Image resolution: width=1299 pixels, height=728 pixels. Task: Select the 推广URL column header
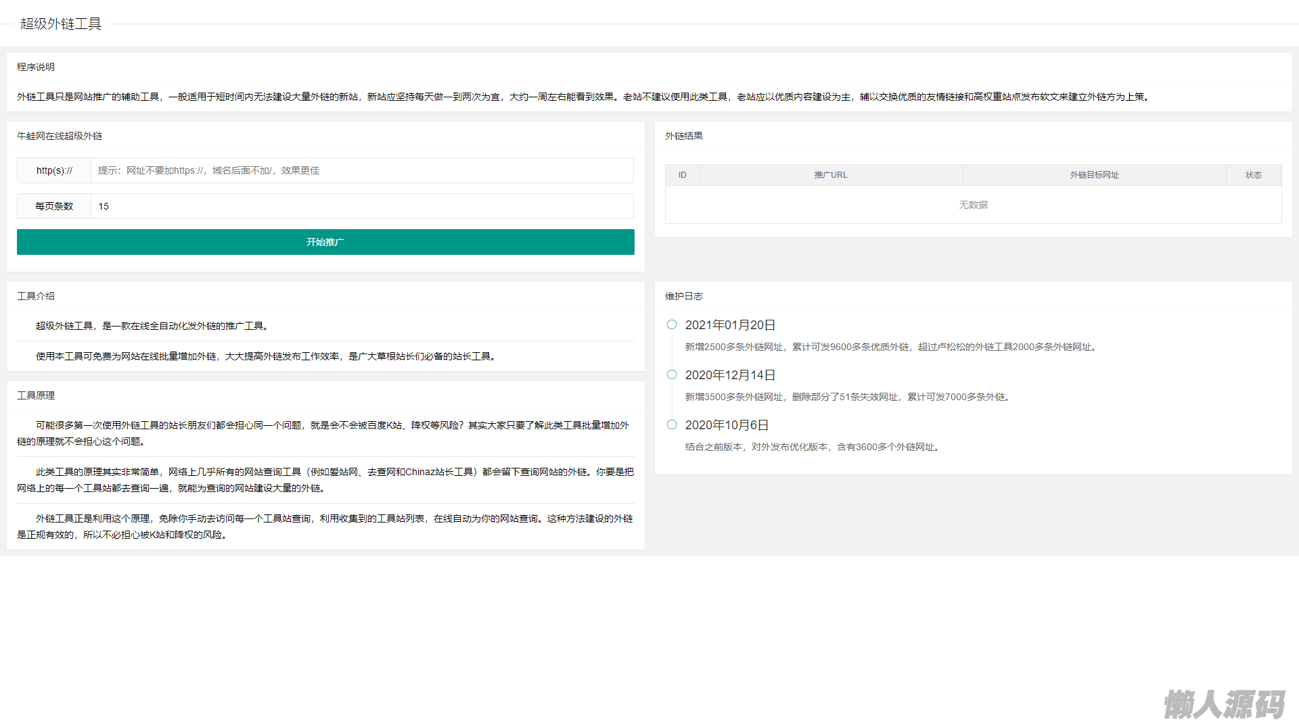pyautogui.click(x=831, y=176)
